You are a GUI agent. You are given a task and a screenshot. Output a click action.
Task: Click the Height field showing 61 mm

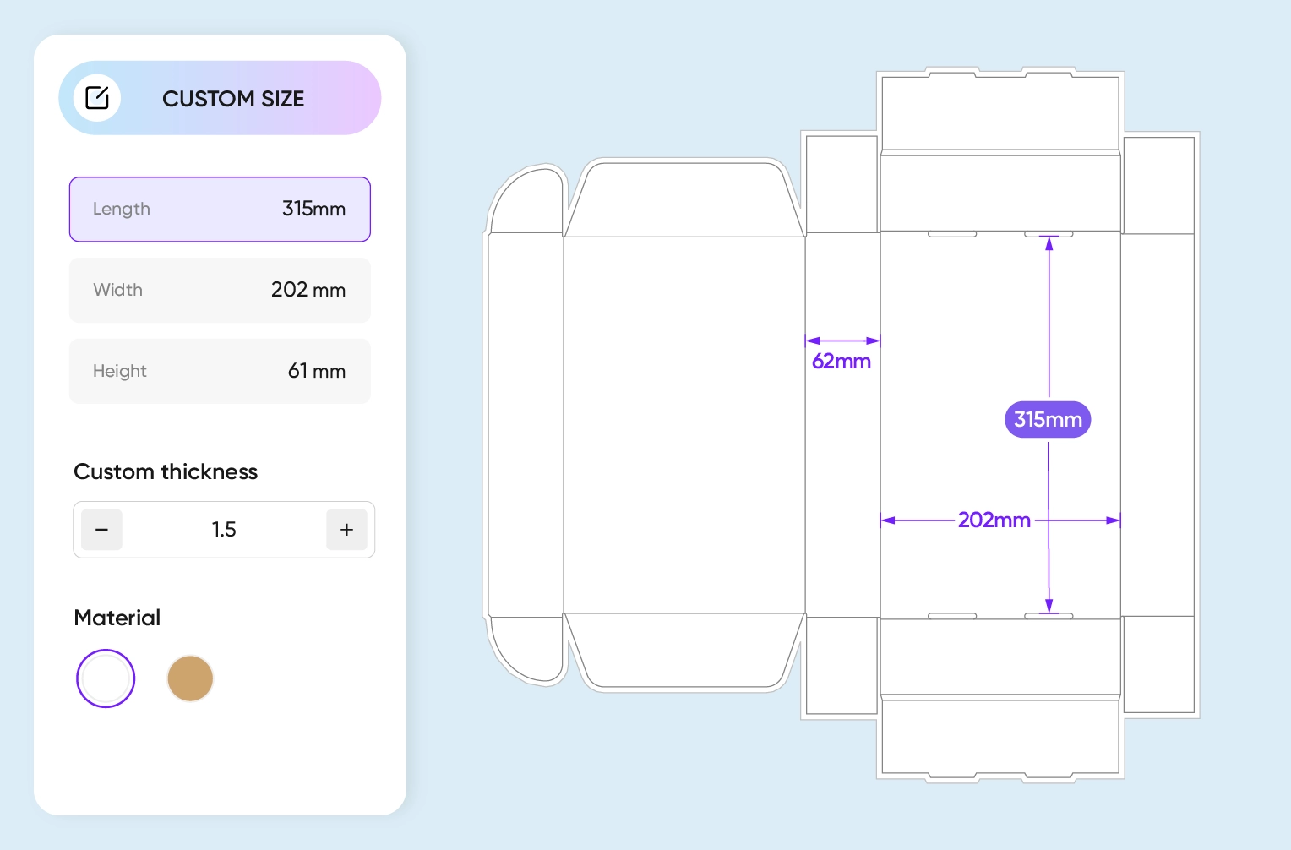(x=220, y=371)
